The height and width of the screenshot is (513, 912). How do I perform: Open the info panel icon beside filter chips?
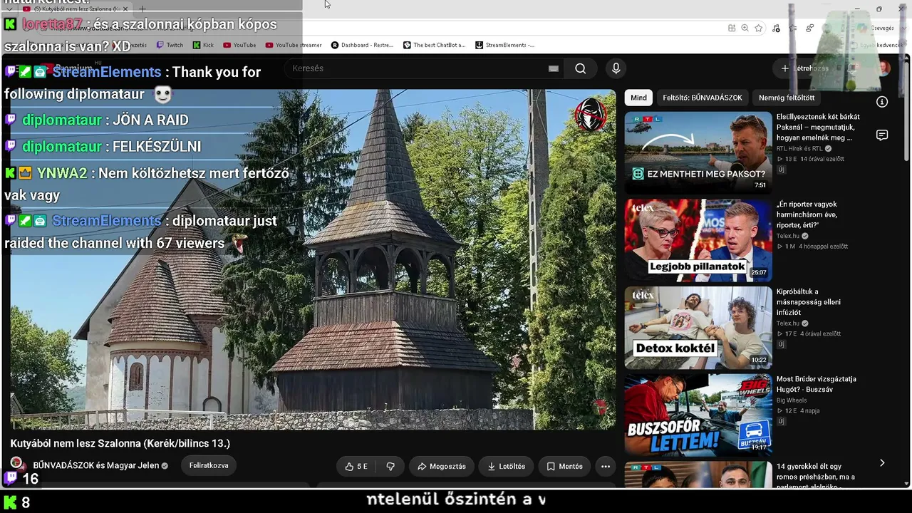[x=882, y=102]
